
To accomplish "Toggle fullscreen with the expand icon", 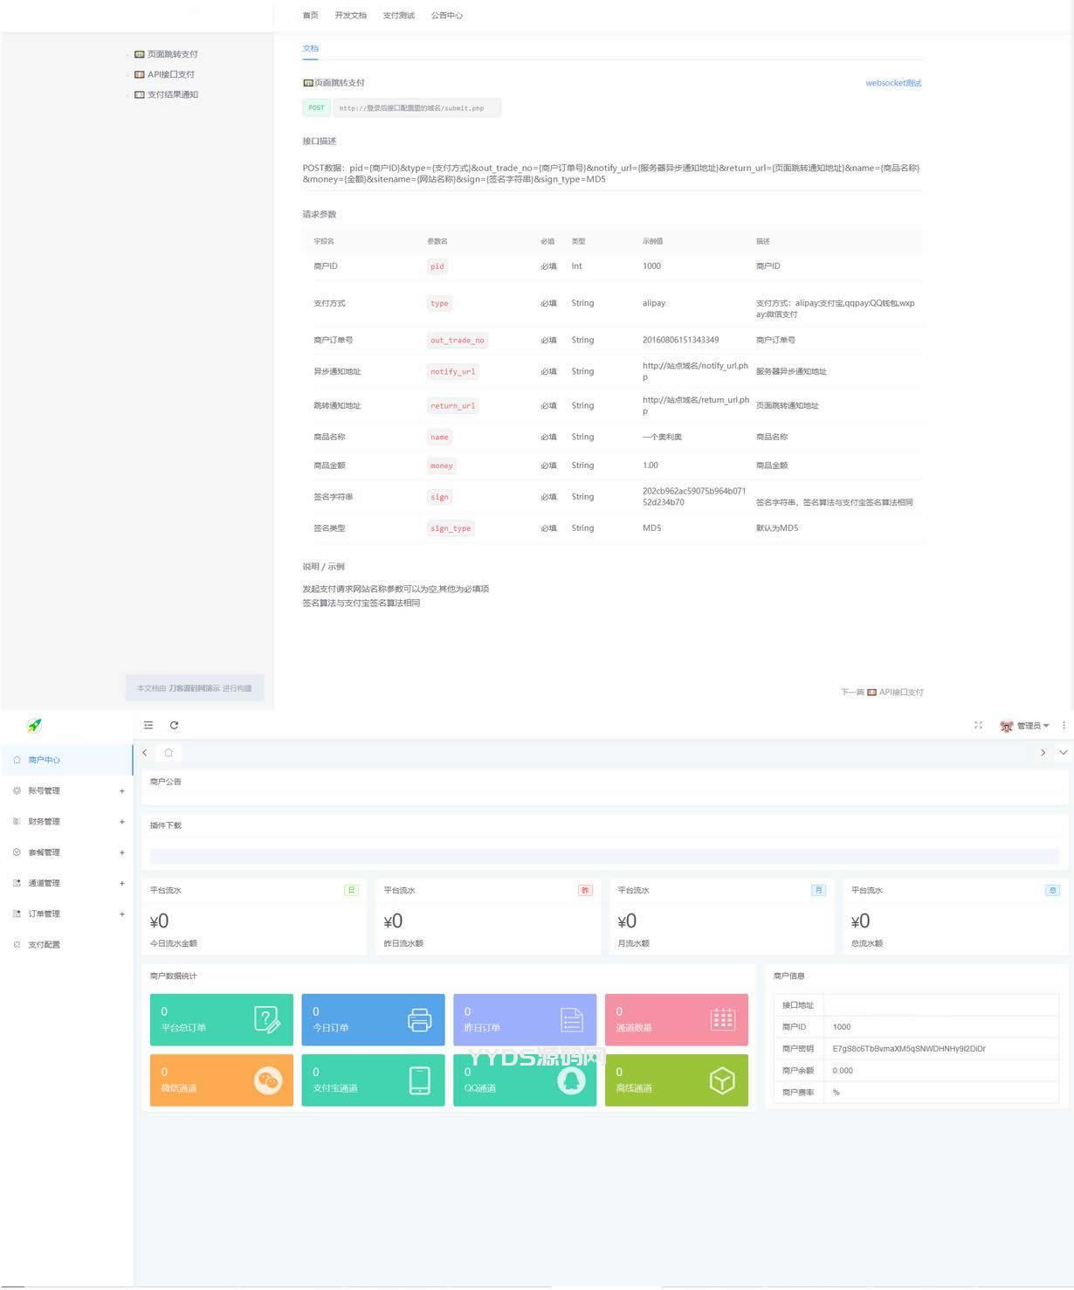I will click(978, 725).
